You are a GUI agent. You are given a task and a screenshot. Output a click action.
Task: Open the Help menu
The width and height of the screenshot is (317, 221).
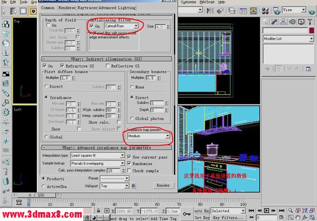221,2
